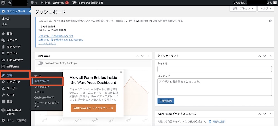Image resolution: width=278 pixels, height=126 pixels.
Task: Open WPForms in the admin bar
Action: [x=61, y=3]
